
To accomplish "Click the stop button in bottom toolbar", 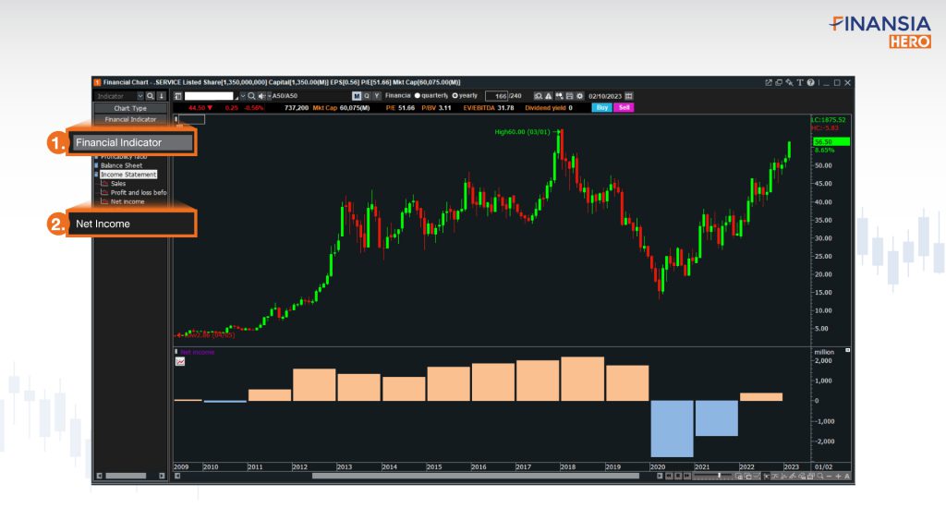I will [678, 476].
